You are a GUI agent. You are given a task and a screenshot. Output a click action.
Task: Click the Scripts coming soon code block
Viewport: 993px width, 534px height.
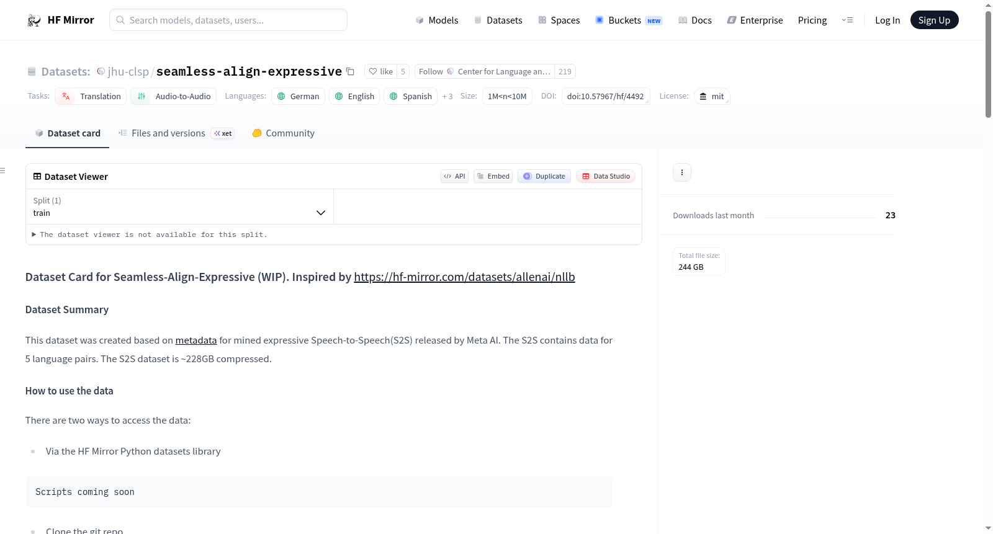(x=319, y=492)
